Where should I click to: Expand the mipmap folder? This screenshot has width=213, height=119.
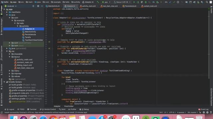(x=10, y=73)
